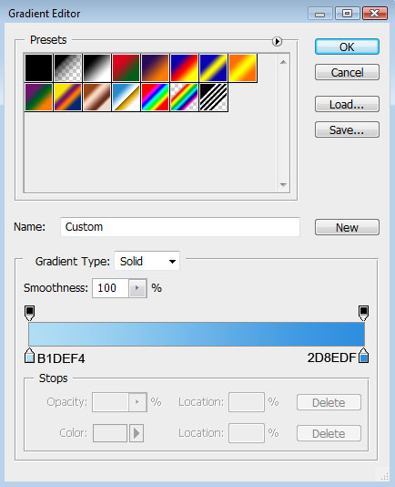This screenshot has height=487, width=395.
Task: Choose the rainbow spectrum gradient preset
Action: click(x=155, y=98)
